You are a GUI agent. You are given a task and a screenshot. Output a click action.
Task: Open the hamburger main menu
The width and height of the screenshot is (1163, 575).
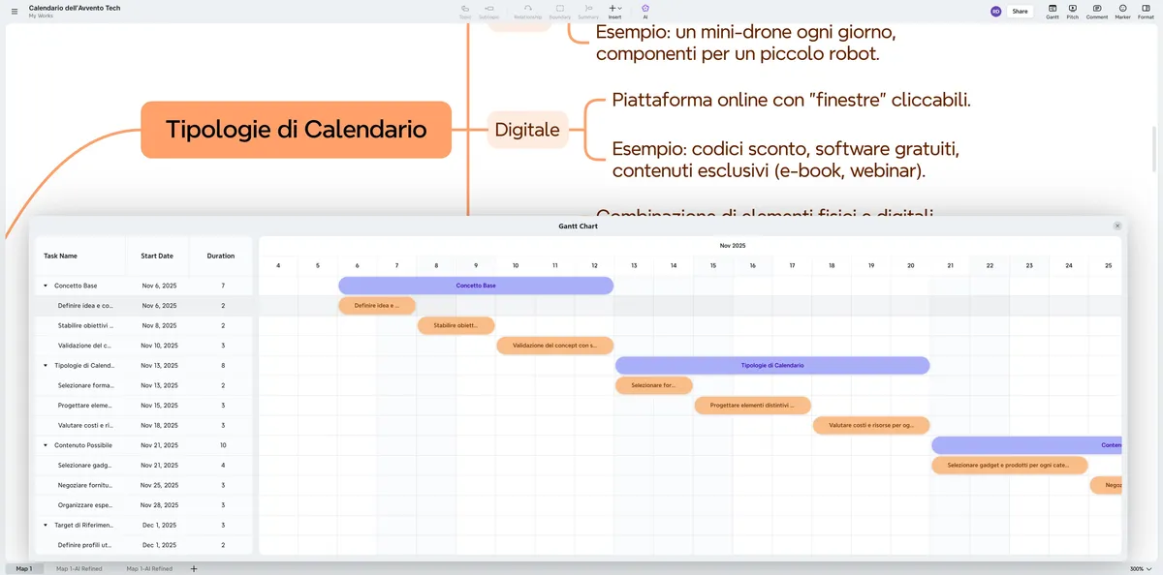pos(14,12)
